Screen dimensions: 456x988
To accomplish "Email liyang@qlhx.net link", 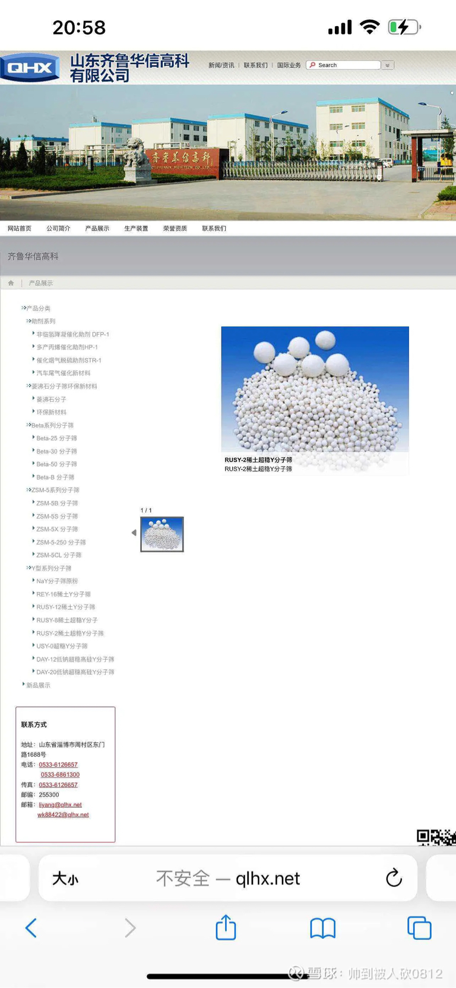I will pyautogui.click(x=60, y=805).
